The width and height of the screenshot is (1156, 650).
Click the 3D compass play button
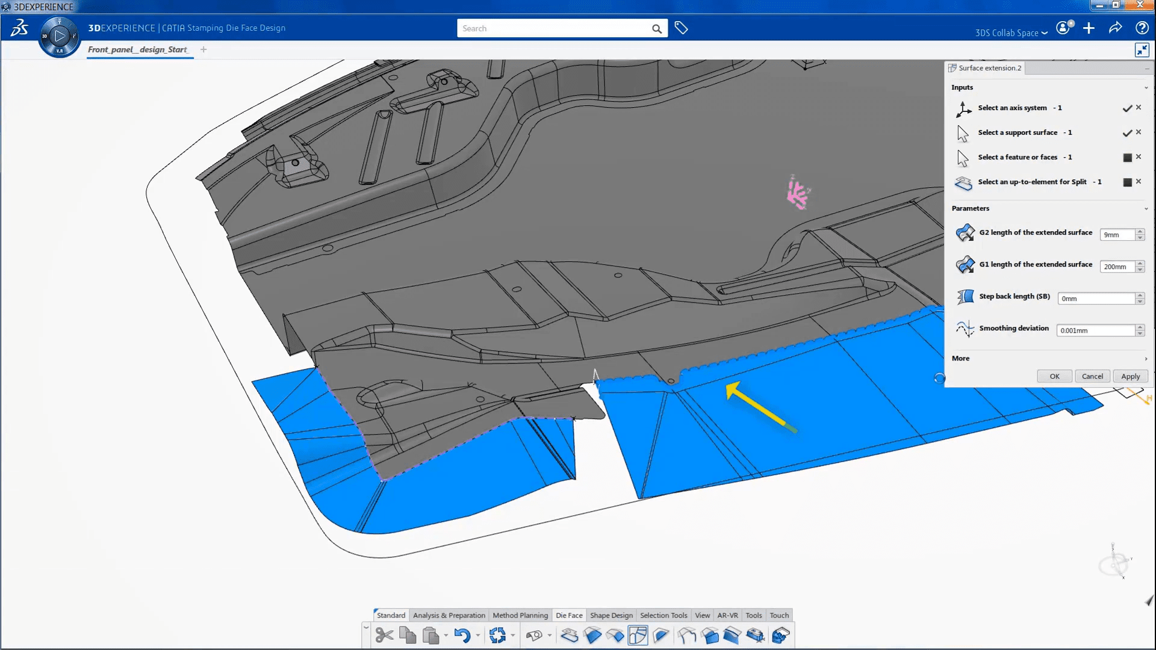click(x=59, y=36)
